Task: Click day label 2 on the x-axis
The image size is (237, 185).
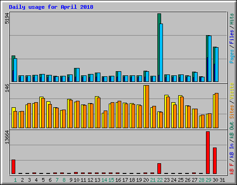Action: [x=22, y=180]
